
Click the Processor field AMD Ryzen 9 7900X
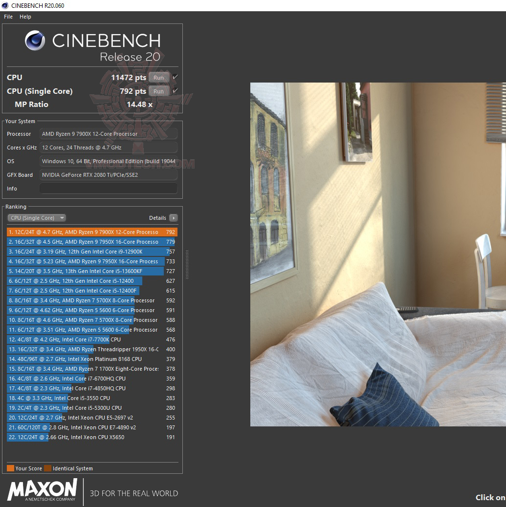[109, 134]
